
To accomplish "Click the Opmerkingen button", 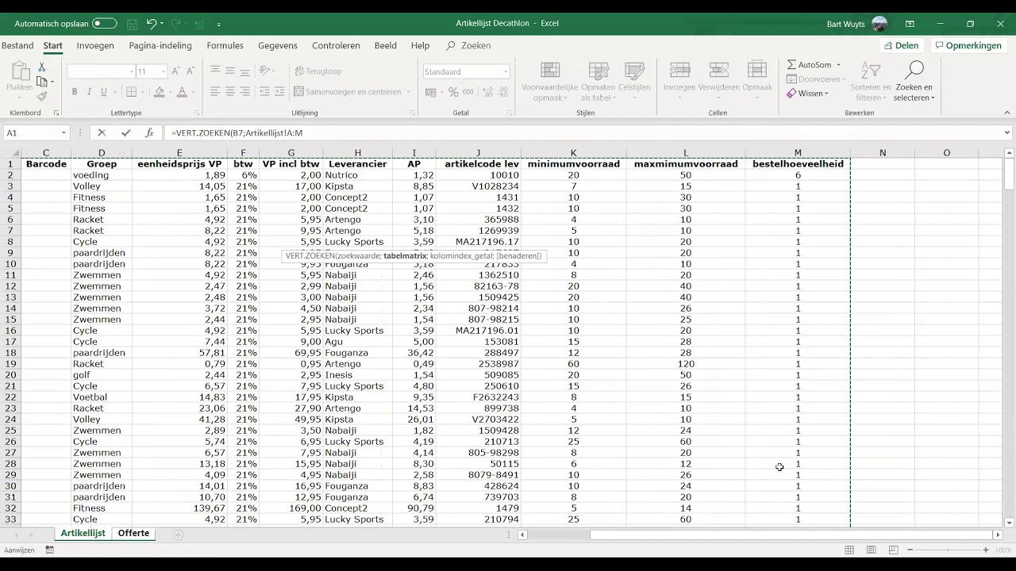I will point(968,46).
